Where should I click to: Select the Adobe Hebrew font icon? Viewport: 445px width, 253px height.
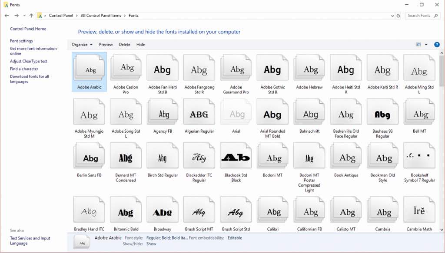(309, 68)
